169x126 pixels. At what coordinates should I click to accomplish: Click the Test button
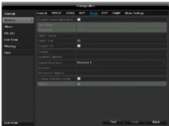coord(113,122)
